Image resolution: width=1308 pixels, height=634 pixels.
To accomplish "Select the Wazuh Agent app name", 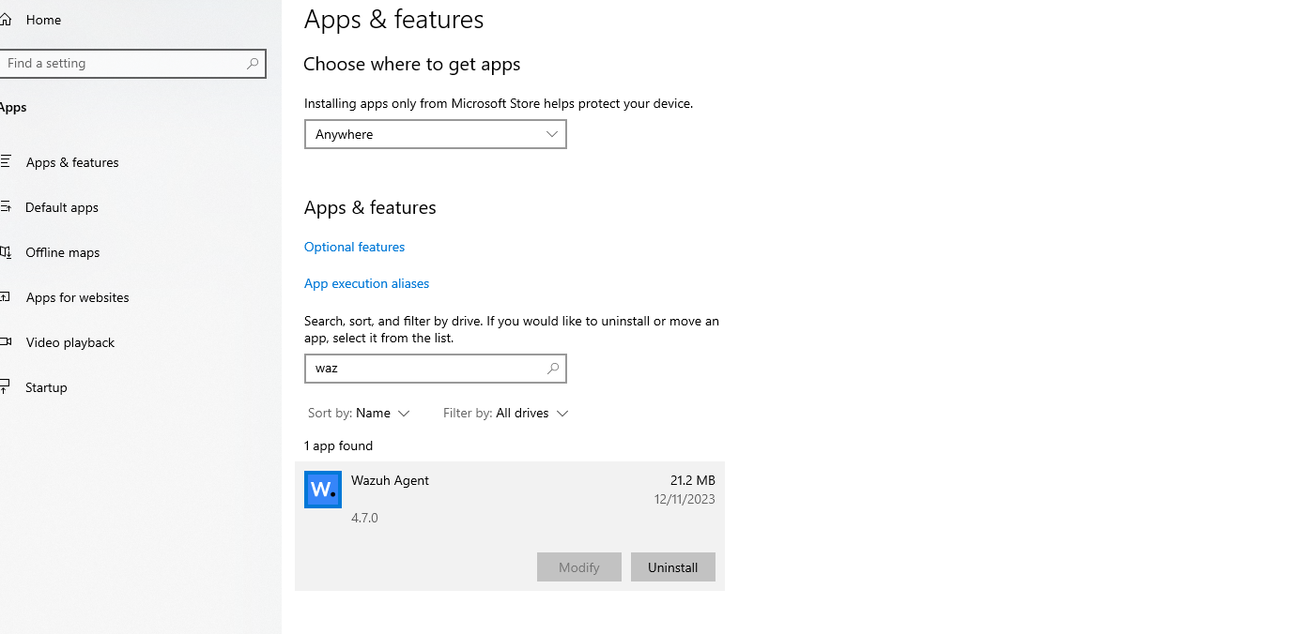I will click(x=391, y=480).
